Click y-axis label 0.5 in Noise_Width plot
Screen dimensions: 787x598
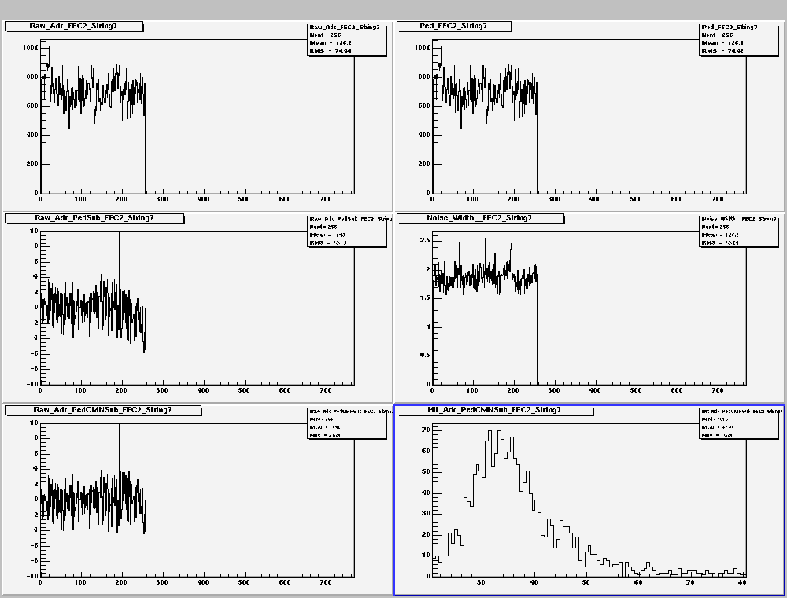[x=425, y=355]
